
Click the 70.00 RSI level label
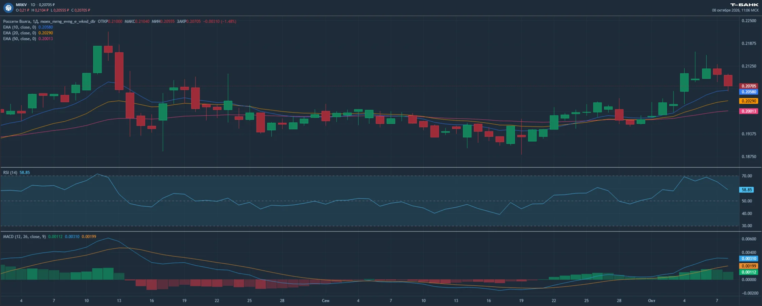(747, 176)
